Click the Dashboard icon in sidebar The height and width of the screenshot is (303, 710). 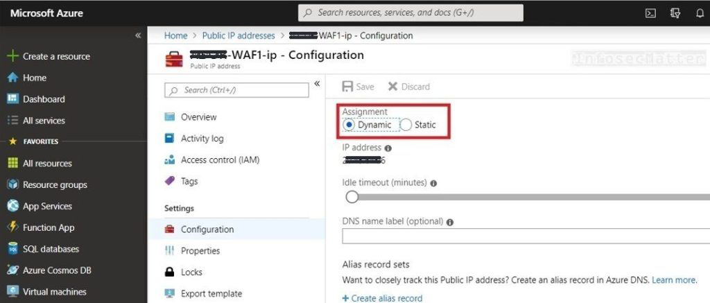(12, 98)
